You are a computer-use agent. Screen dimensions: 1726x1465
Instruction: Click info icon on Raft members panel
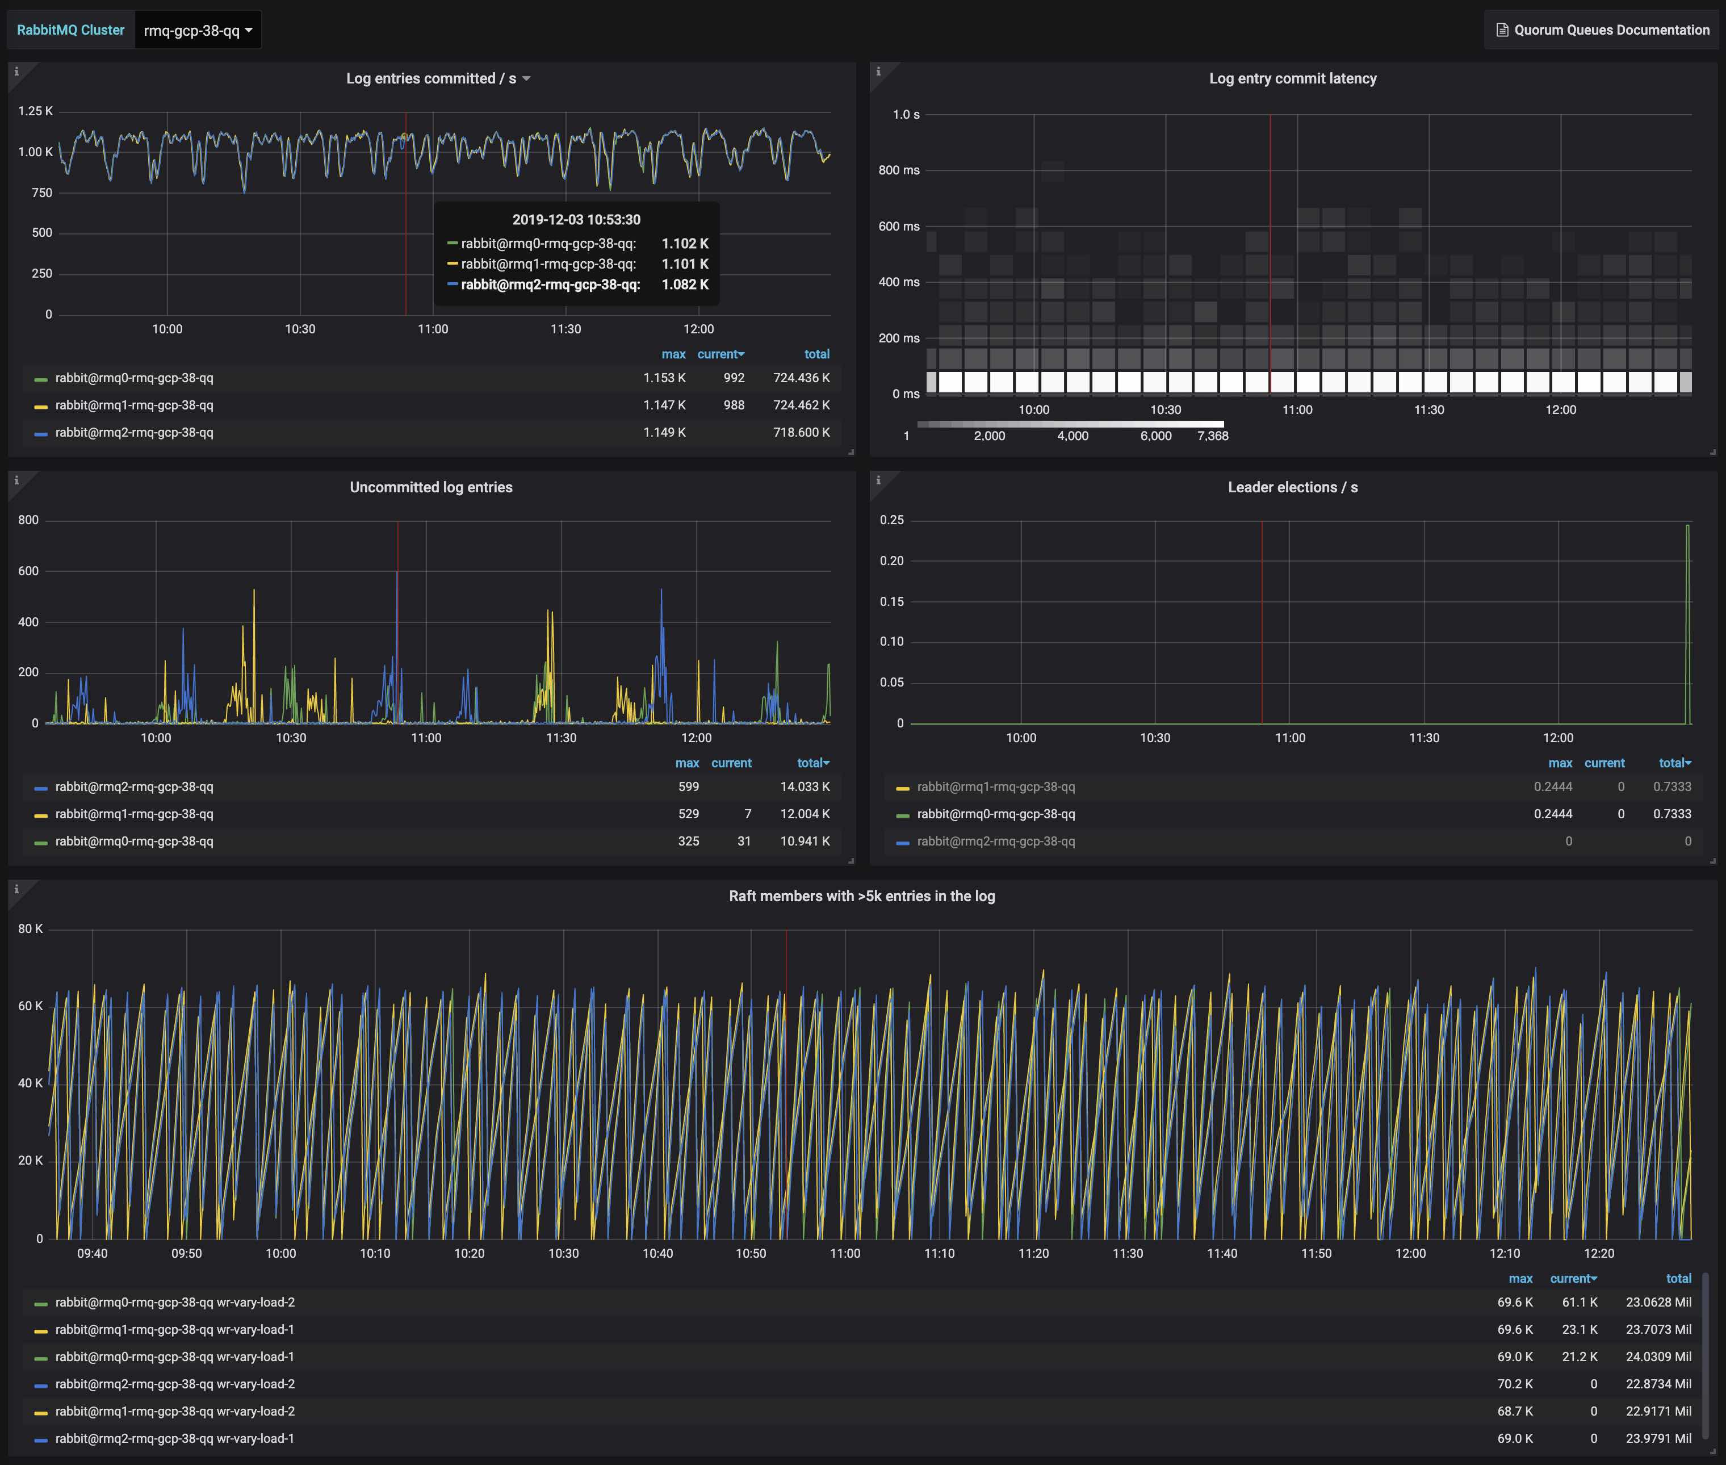16,889
